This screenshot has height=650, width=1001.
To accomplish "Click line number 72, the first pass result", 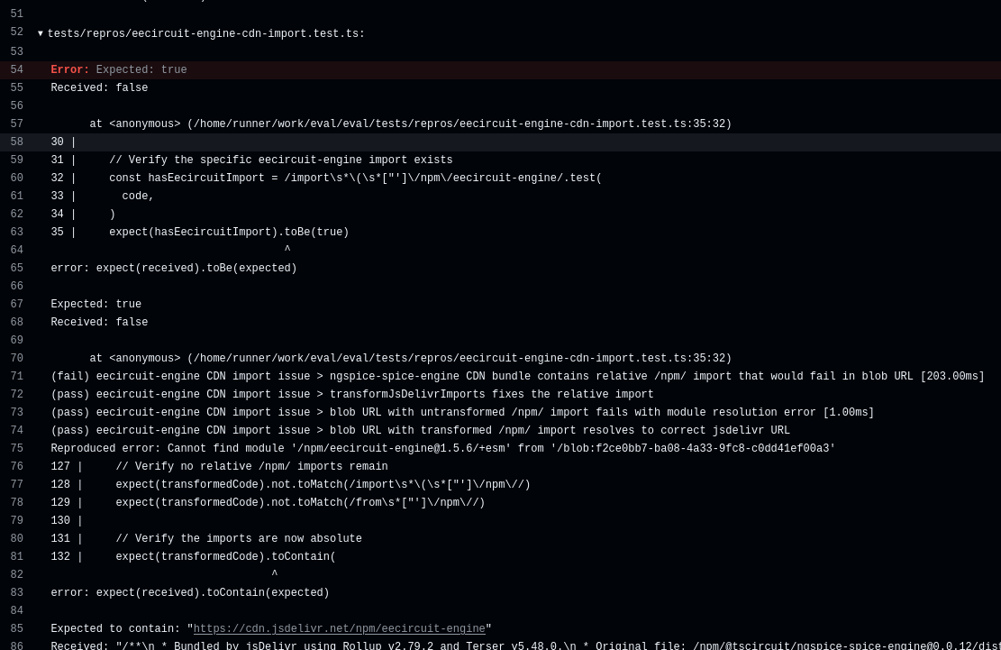I will click(x=16, y=394).
